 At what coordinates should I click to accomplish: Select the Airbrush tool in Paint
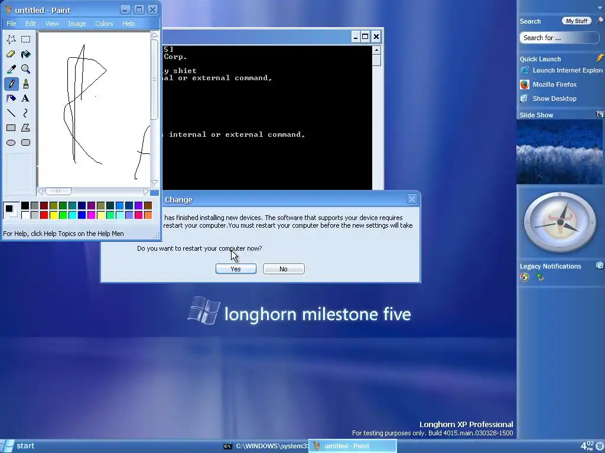click(11, 99)
